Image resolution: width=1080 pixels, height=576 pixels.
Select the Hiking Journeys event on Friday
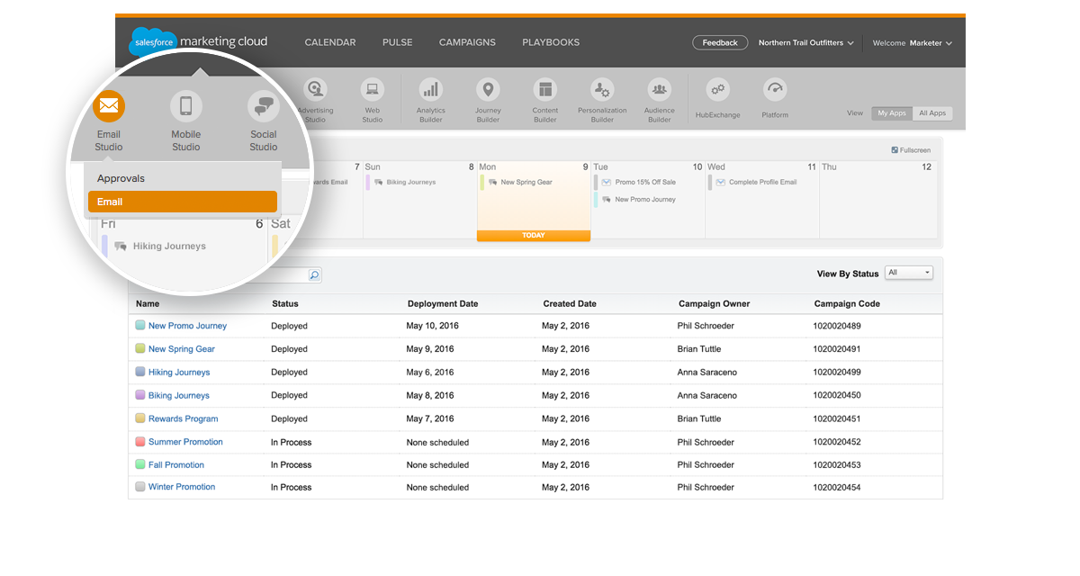tap(169, 246)
